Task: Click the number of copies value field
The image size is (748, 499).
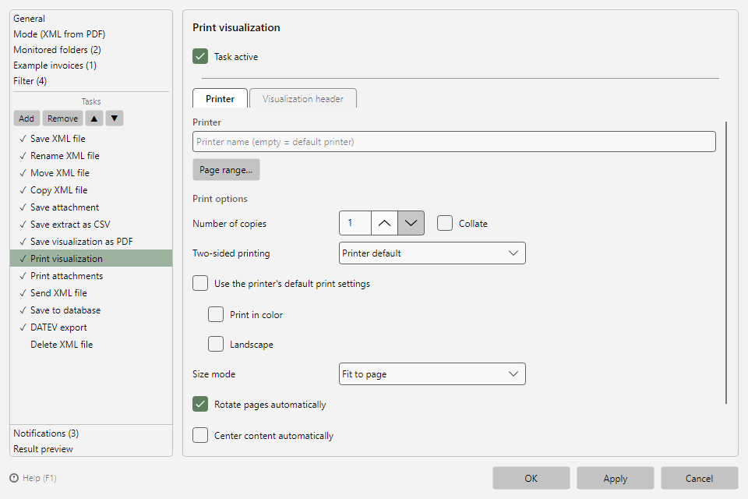Action: pos(355,223)
